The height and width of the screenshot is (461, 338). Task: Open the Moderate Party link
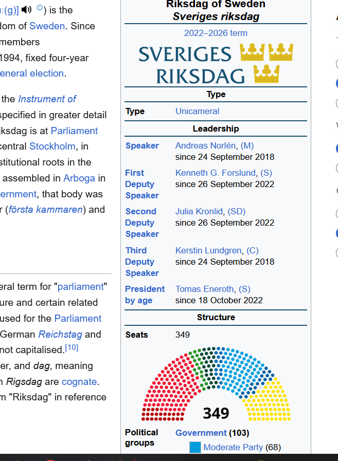pos(233,447)
